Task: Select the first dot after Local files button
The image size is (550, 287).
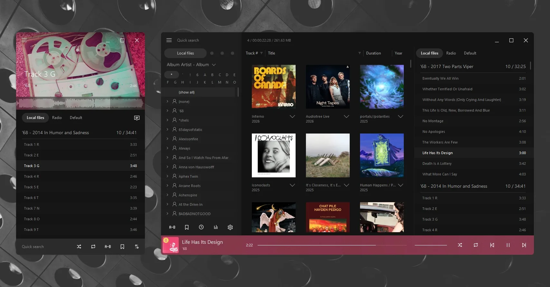Action: pos(212,53)
